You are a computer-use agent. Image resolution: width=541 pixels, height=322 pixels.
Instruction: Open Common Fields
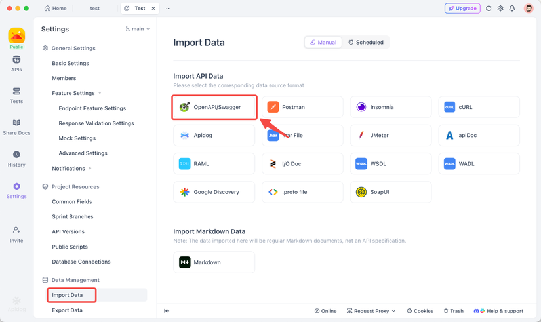pos(72,201)
